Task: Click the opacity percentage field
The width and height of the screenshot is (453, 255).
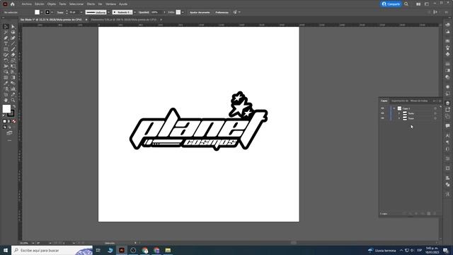Action: [156, 13]
